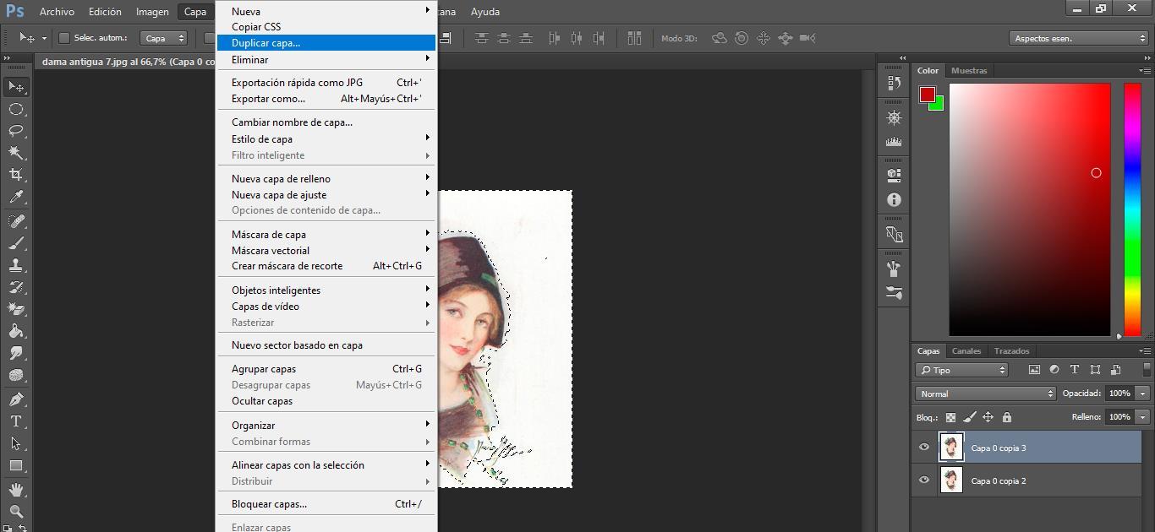Switch to the Canales tab

(x=966, y=351)
